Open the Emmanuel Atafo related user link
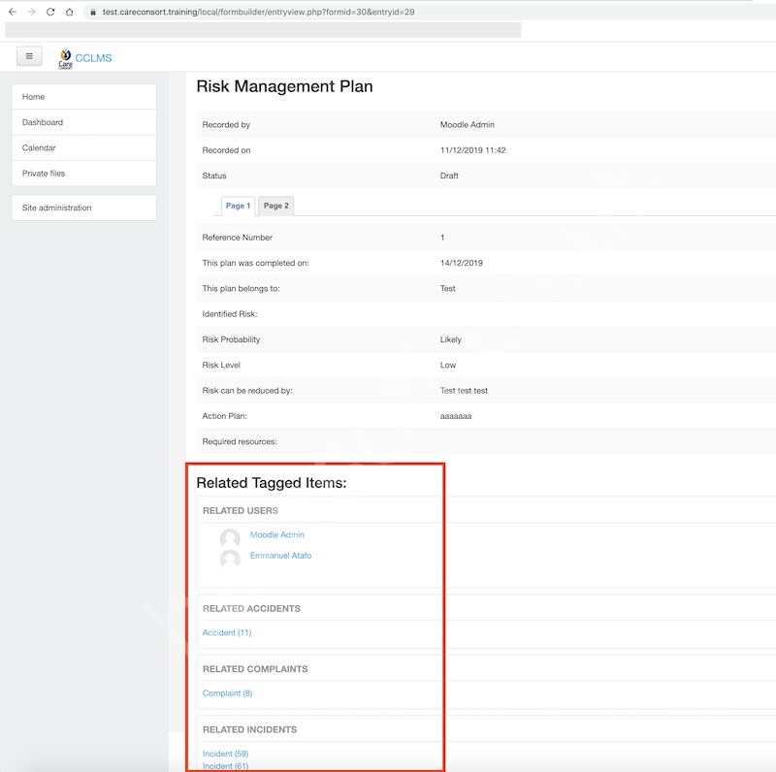Image resolution: width=776 pixels, height=772 pixels. pyautogui.click(x=280, y=556)
